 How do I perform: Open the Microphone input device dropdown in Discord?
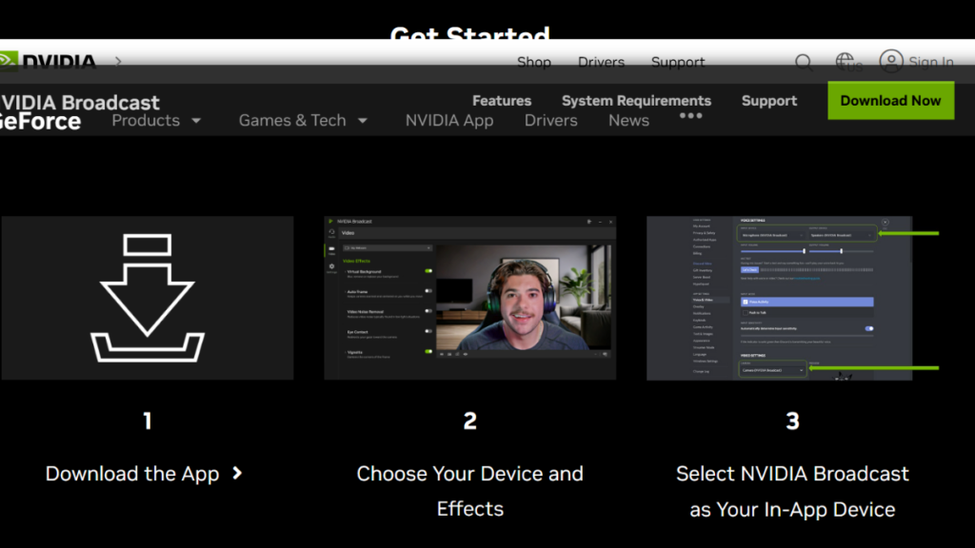(x=772, y=235)
